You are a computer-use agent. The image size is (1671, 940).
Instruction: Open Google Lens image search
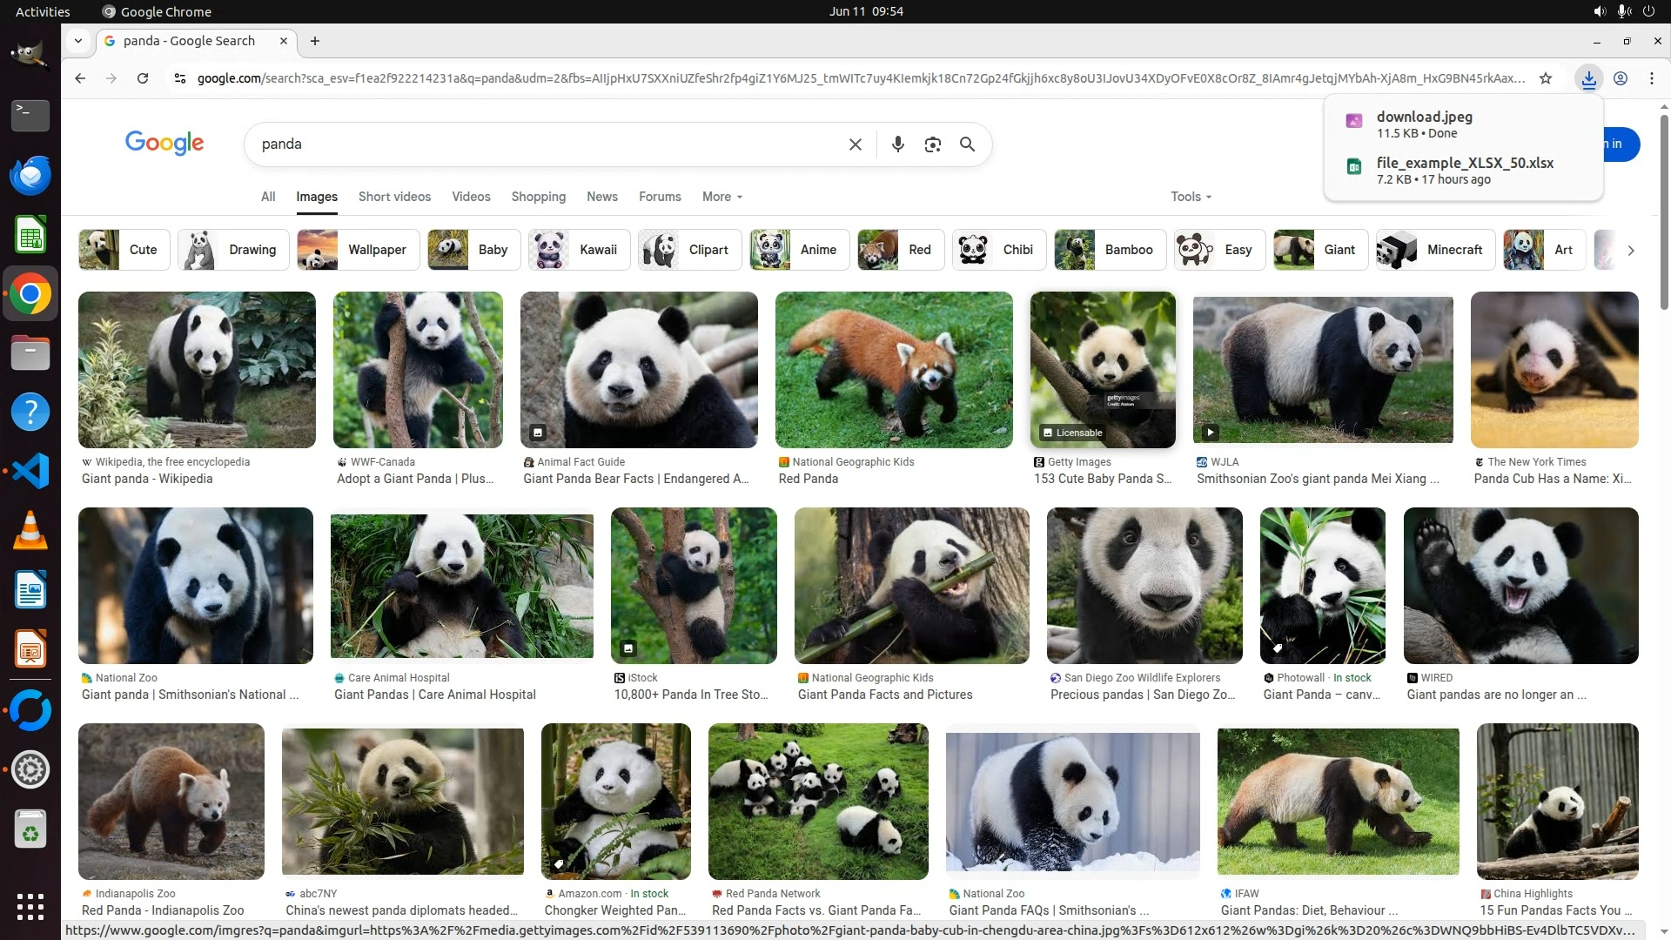pyautogui.click(x=932, y=144)
